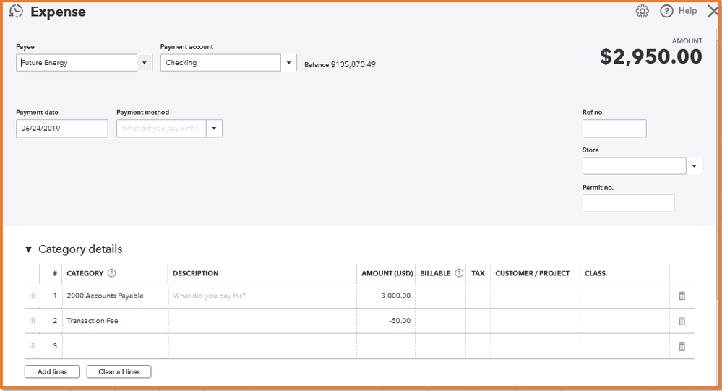Click the recent transactions clock icon
Image resolution: width=722 pixels, height=391 pixels.
click(x=16, y=12)
